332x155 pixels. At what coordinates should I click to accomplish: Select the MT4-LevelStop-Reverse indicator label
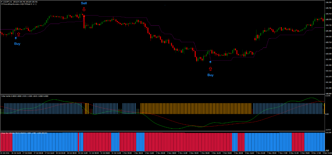[18, 4]
